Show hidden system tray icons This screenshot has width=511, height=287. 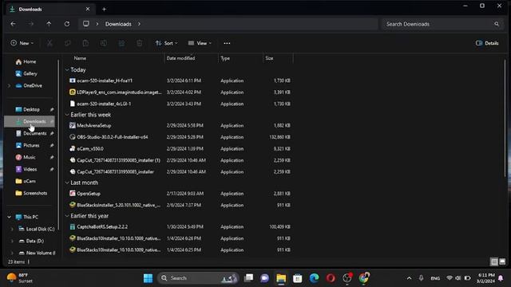pyautogui.click(x=409, y=278)
